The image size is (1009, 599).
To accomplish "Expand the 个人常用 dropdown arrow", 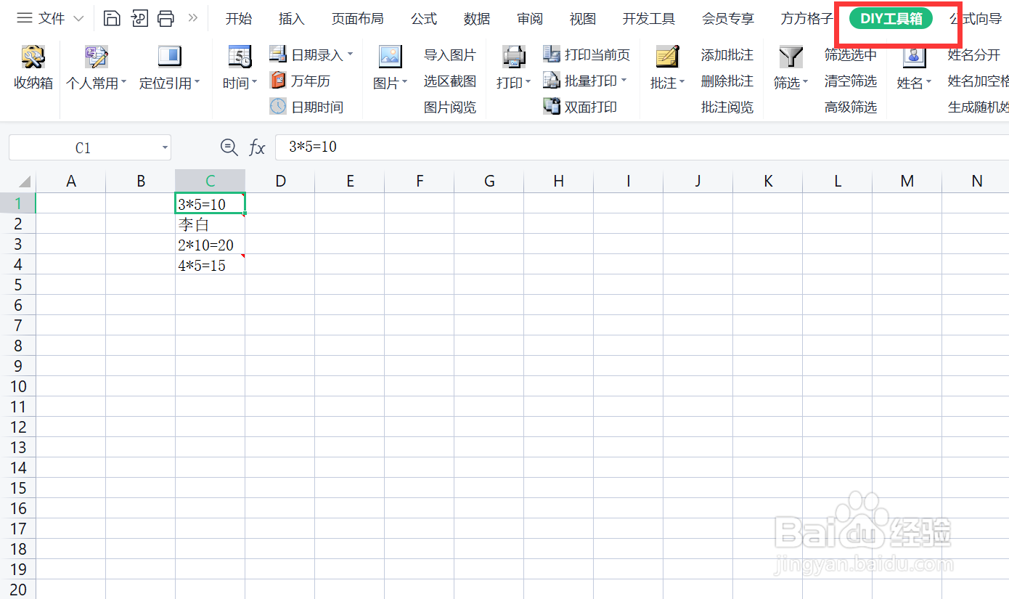I will (123, 82).
